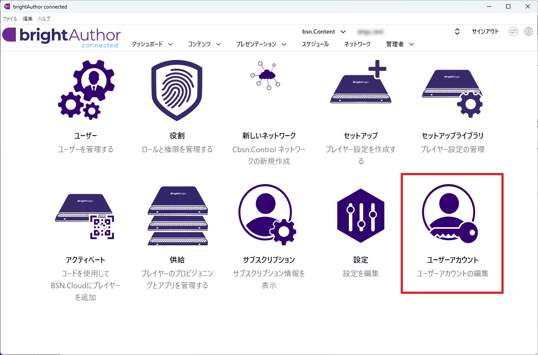Screen dimensions: 538x355
Task: Click the globe language icon
Action: (528, 31)
